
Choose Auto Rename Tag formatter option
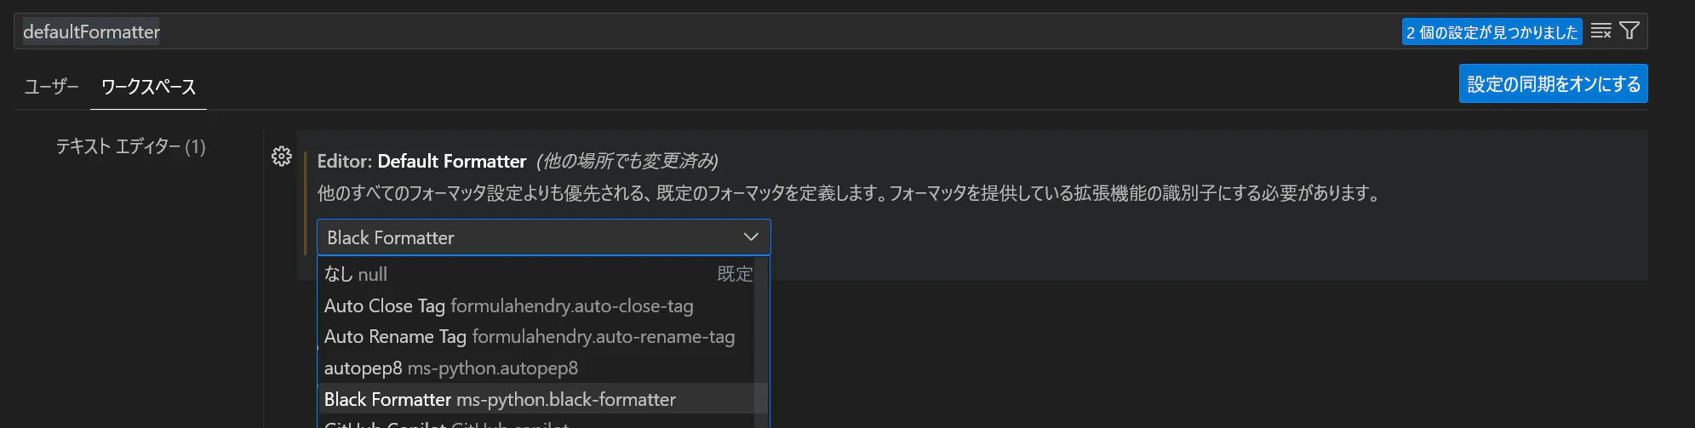pos(538,337)
